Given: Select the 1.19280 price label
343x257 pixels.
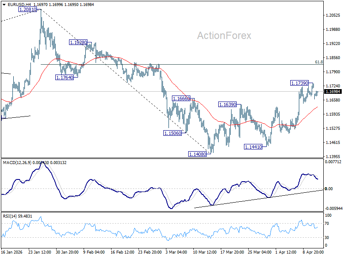Looking at the screenshot, I should coord(78,42).
